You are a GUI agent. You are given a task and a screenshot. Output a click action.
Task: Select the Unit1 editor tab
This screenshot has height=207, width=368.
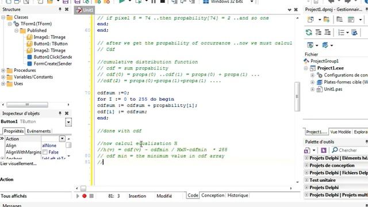(x=85, y=10)
